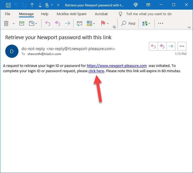Expand the Delete options dropdown
This screenshot has width=193, height=173.
14,23
